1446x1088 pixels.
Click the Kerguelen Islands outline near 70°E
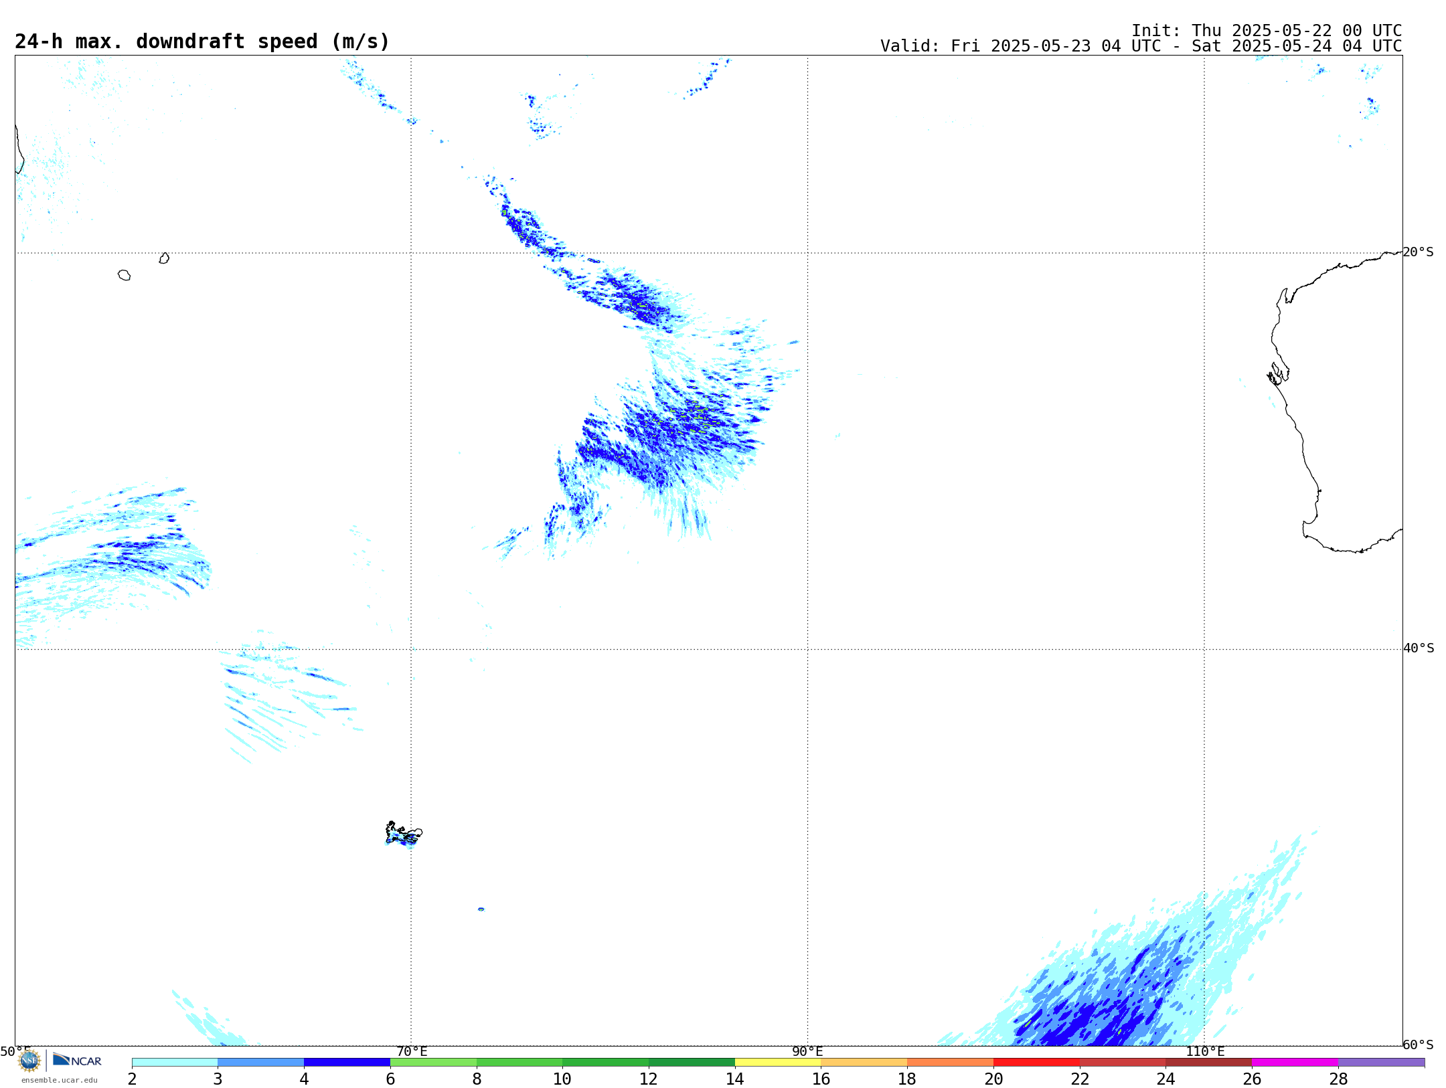pos(404,833)
